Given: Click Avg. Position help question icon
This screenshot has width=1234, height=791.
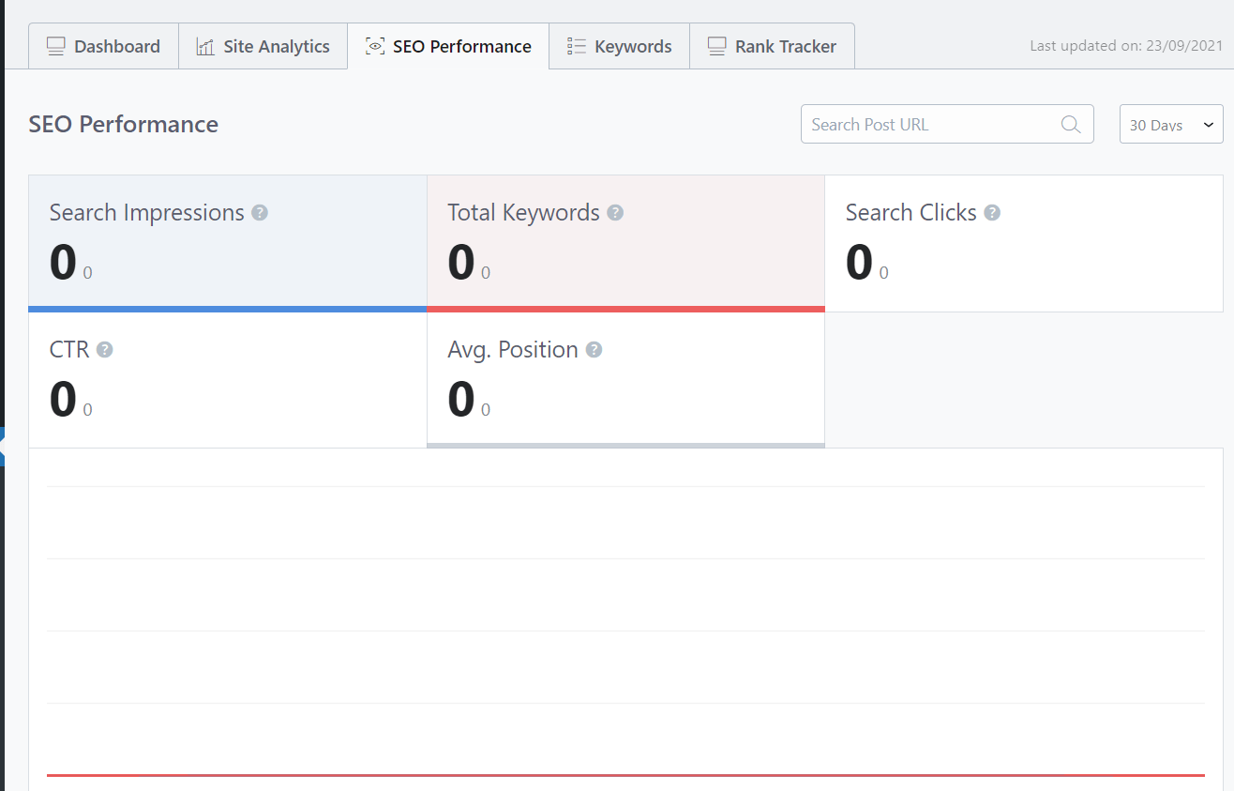Looking at the screenshot, I should click(594, 350).
